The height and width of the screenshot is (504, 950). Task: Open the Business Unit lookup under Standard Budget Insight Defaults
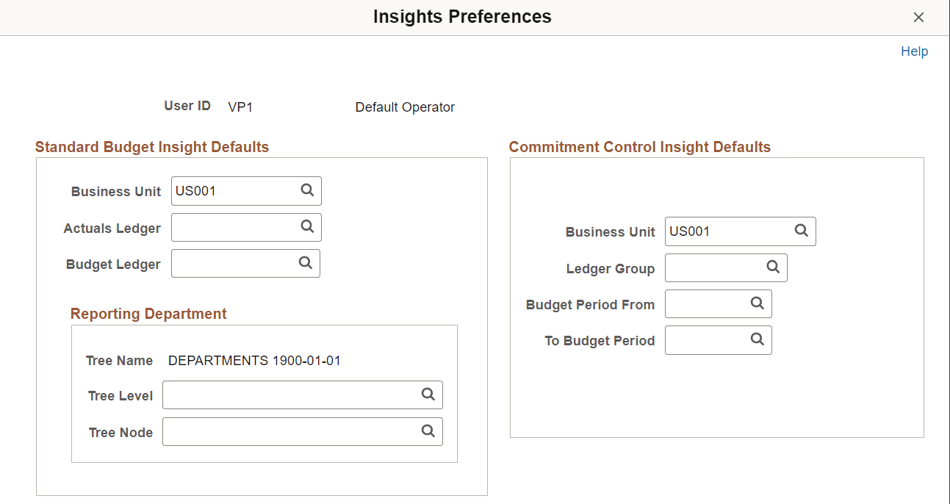(306, 190)
